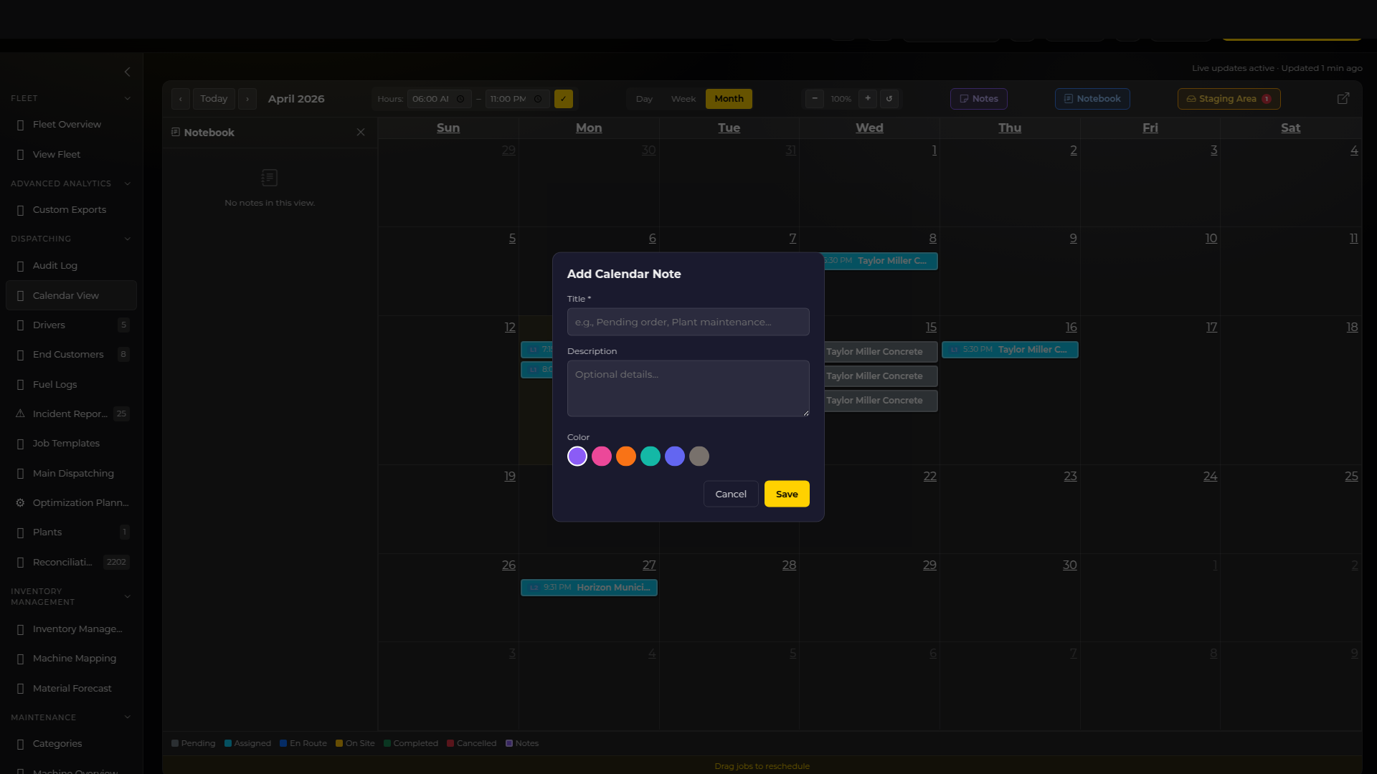Screen dimensions: 1377x774
Task: Toggle the end time clock control
Action: (x=539, y=99)
